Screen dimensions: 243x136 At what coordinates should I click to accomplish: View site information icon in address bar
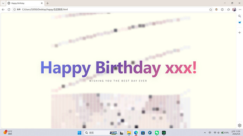(x=14, y=9)
